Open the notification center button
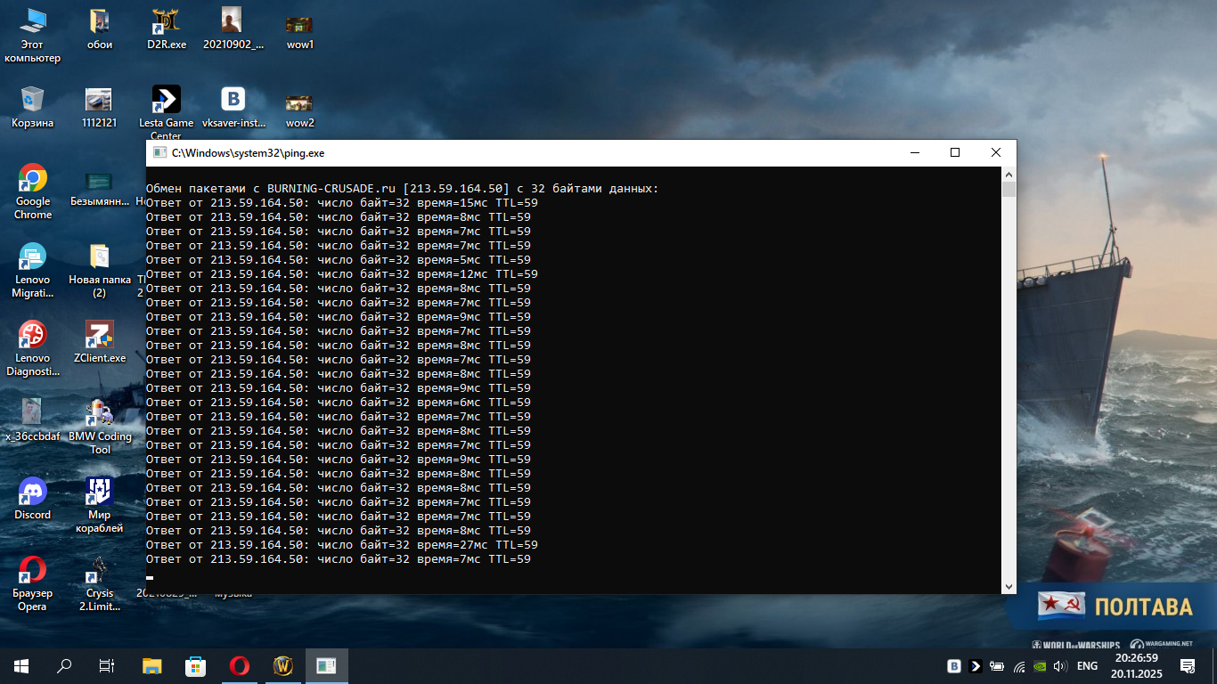This screenshot has height=684, width=1217. click(1187, 665)
